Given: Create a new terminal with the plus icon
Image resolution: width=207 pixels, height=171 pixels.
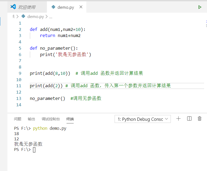Looking at the screenshot, I should (178, 119).
